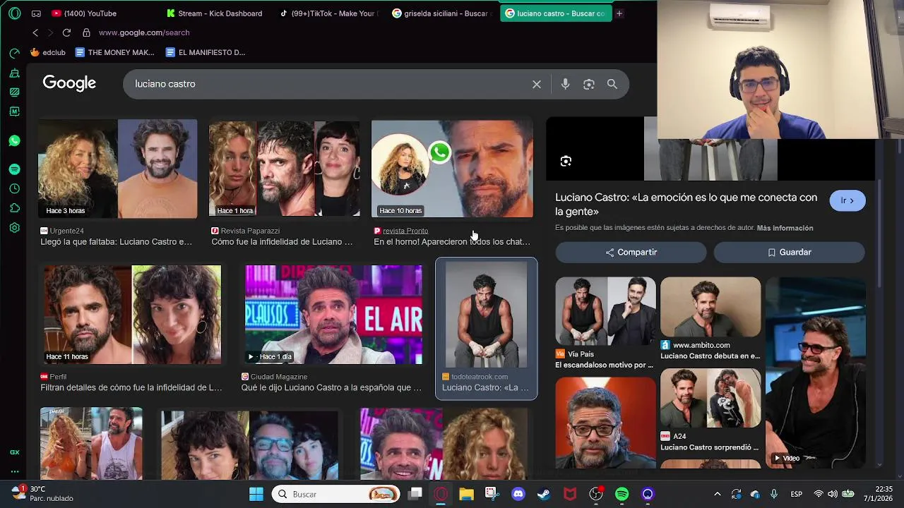Open WhatsApp in the Opera sidebar
This screenshot has width=904, height=508.
[x=14, y=140]
